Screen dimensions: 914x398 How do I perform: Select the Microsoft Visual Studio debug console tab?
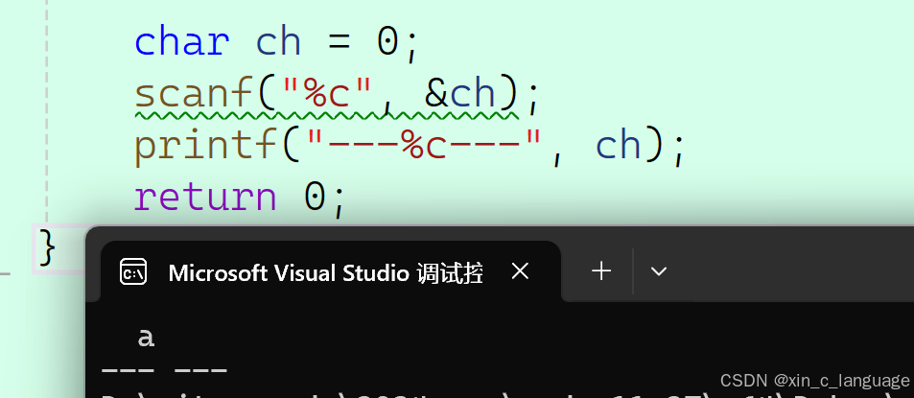pyautogui.click(x=331, y=271)
